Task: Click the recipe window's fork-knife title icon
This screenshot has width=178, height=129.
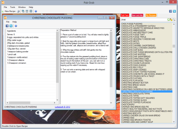Action: (x=6, y=18)
